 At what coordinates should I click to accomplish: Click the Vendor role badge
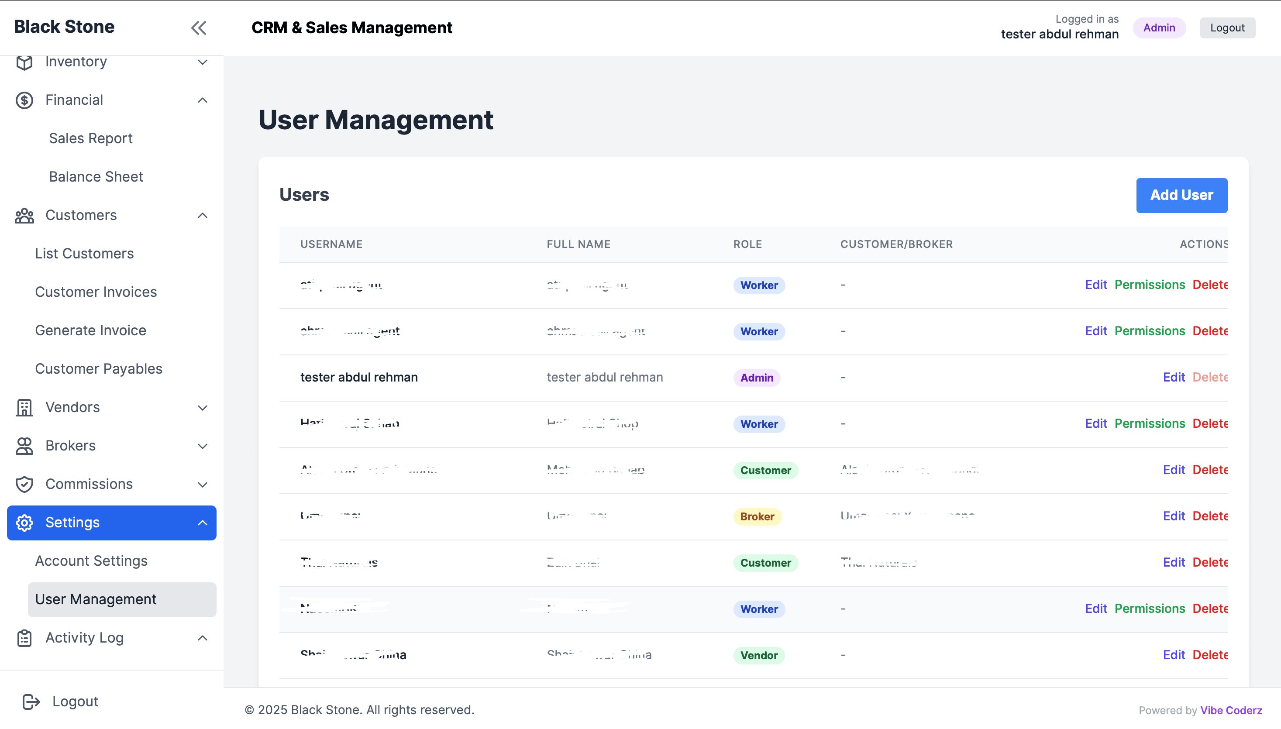pos(759,655)
